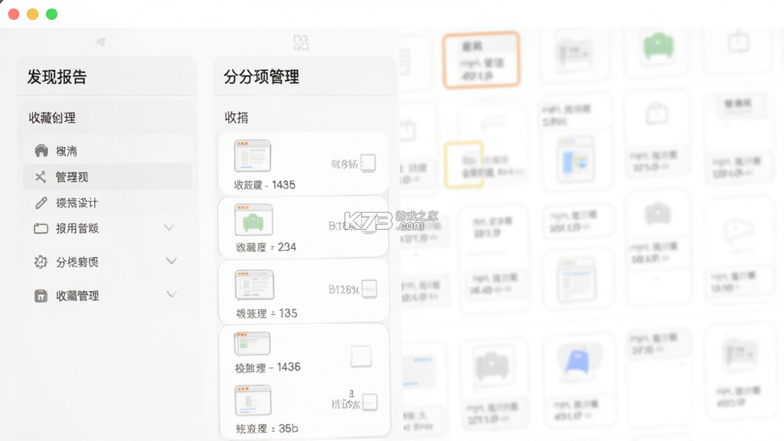
Task: Open the window thumbnail on the 1435 card
Action: (x=253, y=155)
